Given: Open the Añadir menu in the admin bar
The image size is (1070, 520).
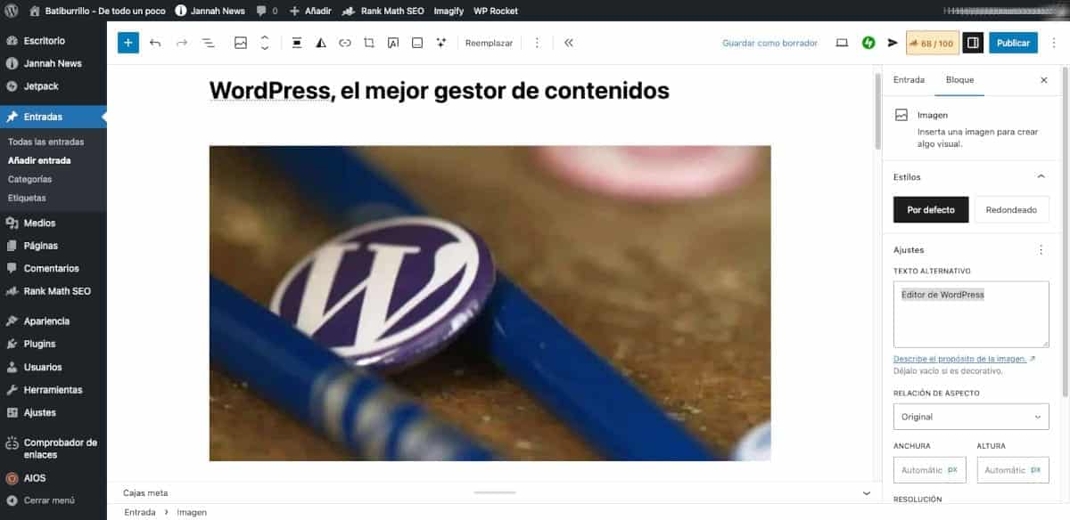Looking at the screenshot, I should point(309,11).
